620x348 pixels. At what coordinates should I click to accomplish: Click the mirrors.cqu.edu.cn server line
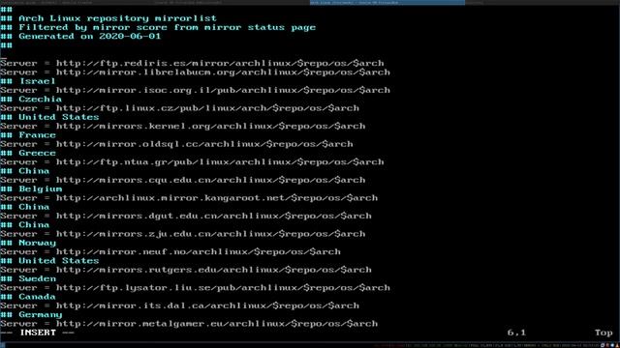pos(183,180)
